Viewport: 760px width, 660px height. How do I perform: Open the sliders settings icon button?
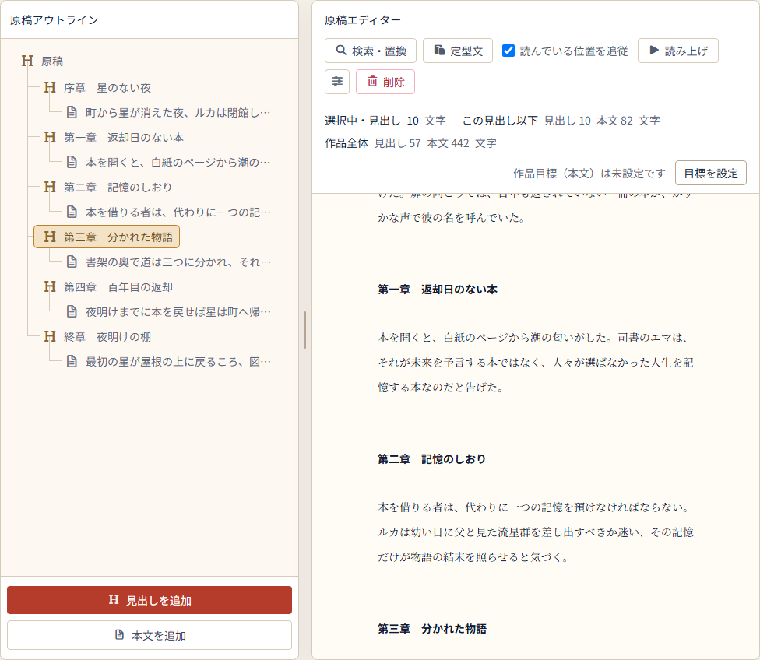pyautogui.click(x=337, y=82)
